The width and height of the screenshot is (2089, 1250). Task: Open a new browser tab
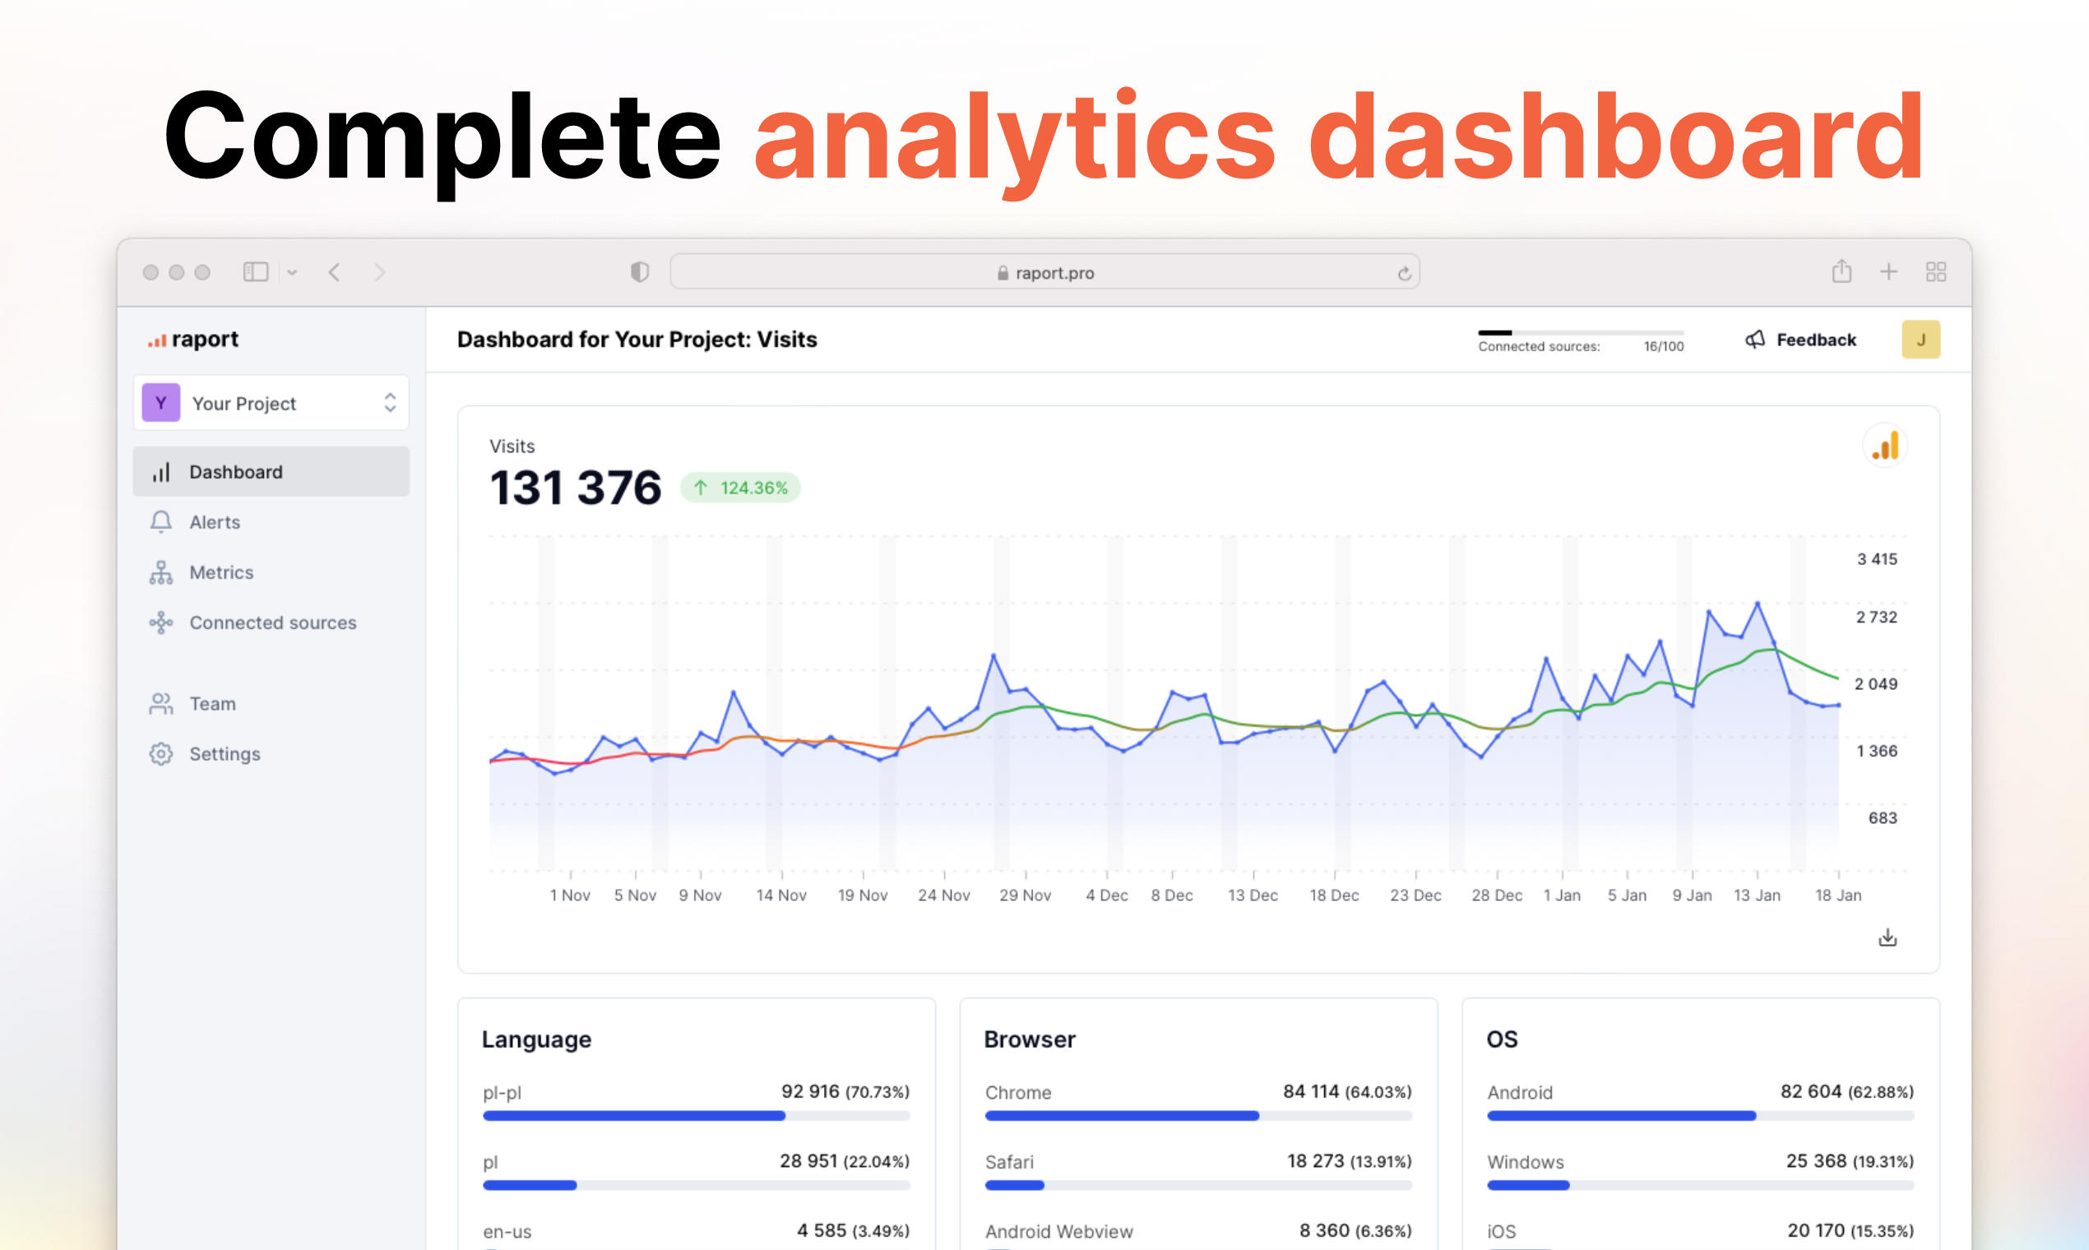[x=1888, y=271]
